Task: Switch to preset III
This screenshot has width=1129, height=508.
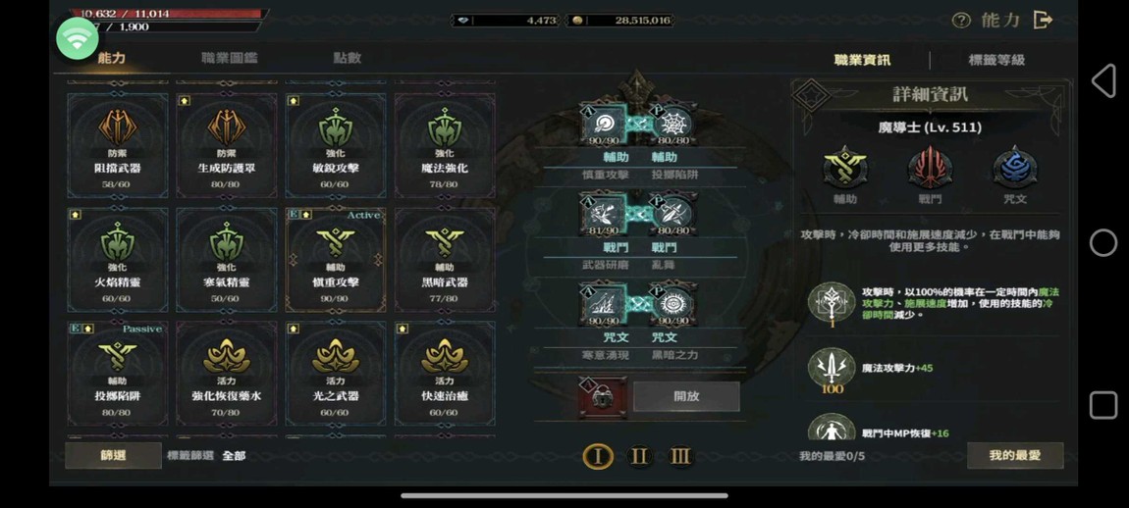Action: 680,456
